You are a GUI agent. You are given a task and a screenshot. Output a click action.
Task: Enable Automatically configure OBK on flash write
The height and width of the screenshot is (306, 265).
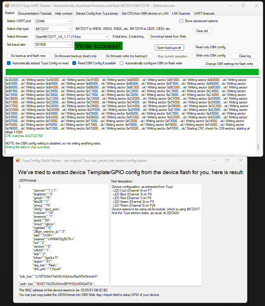pos(122,63)
